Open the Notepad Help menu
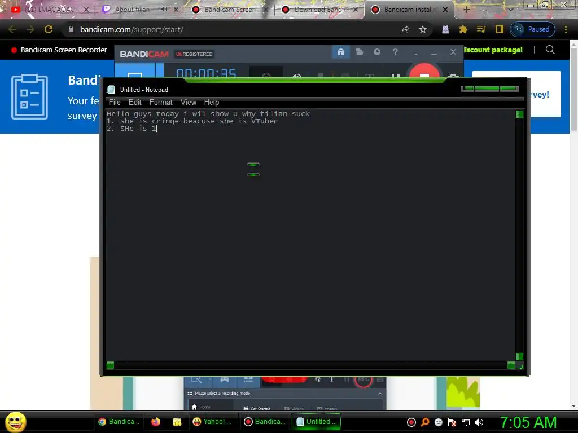The width and height of the screenshot is (578, 433). coord(212,103)
